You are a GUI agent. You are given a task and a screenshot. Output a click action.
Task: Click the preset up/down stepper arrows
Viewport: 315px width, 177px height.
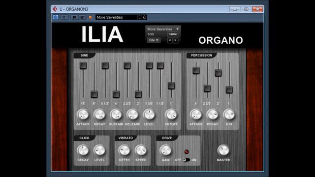point(140,17)
